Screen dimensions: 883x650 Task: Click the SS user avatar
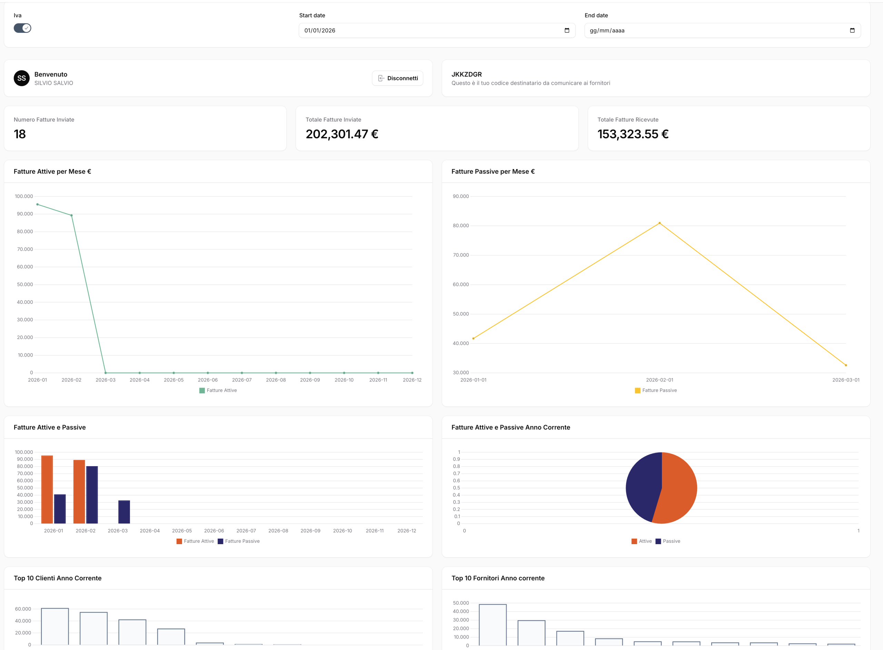(x=22, y=78)
